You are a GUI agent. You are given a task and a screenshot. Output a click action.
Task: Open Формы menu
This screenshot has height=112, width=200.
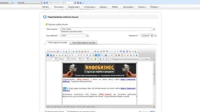pyautogui.click(x=103, y=7)
